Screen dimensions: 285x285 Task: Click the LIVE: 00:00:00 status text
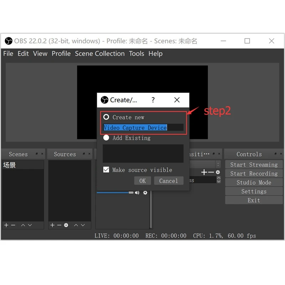coord(116,236)
